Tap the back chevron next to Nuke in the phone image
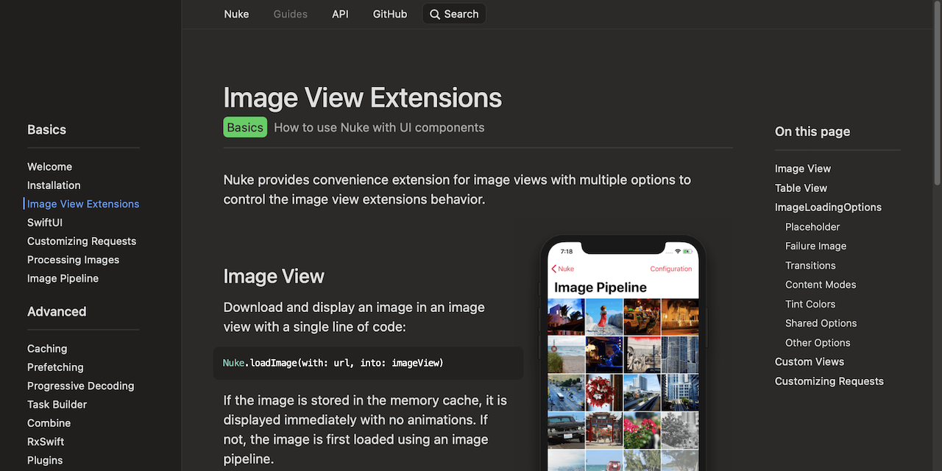The height and width of the screenshot is (471, 942). click(553, 269)
